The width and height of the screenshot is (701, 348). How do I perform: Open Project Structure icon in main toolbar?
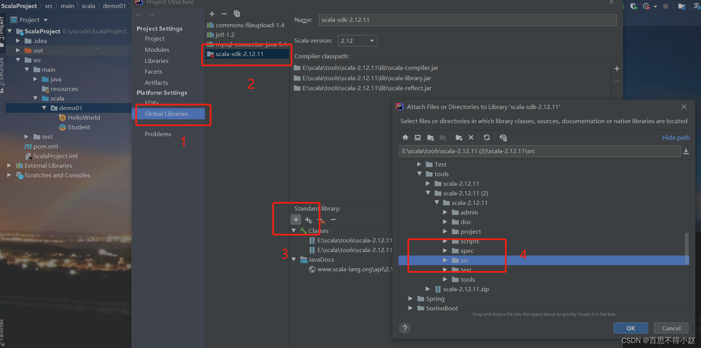682,6
